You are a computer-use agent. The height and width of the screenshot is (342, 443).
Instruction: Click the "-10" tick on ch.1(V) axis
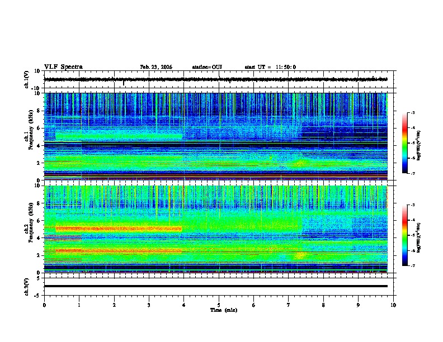(36, 88)
